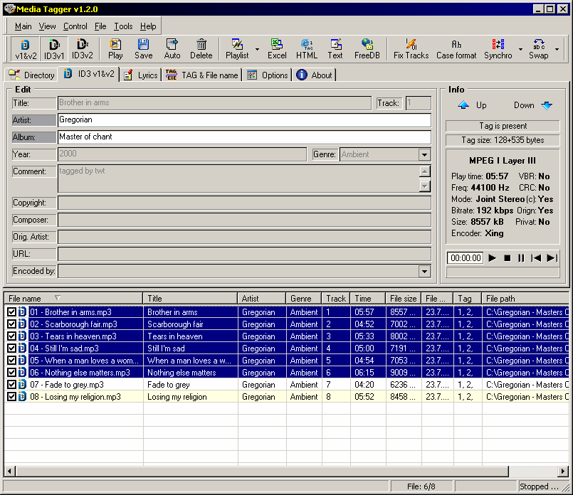Click the HTML export icon
The image size is (573, 495).
pyautogui.click(x=307, y=48)
